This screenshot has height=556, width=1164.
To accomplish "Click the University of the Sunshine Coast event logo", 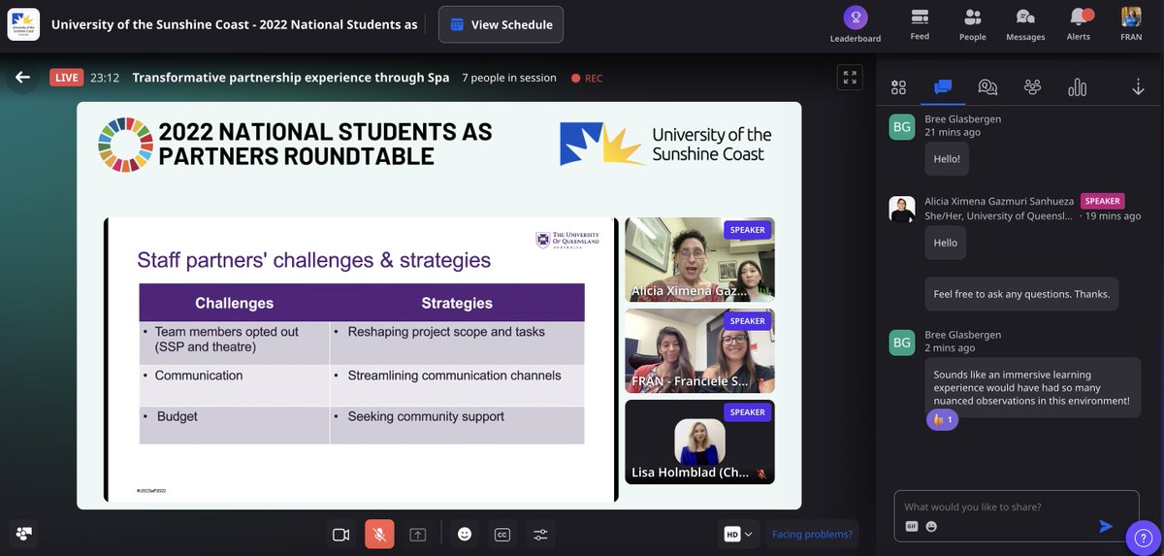I will [23, 24].
